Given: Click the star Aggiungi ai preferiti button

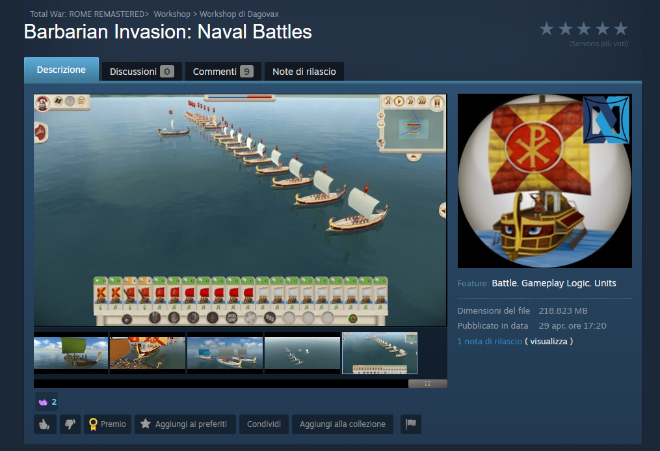Looking at the screenshot, I should 185,424.
